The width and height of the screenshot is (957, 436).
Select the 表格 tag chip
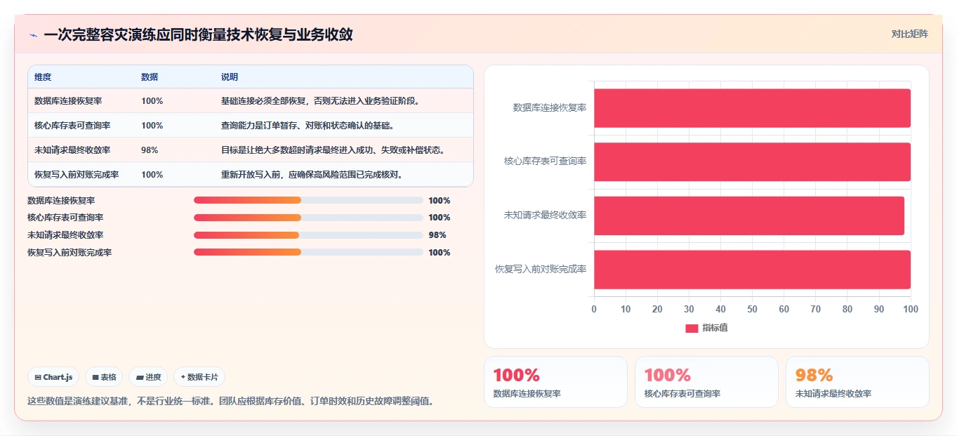tap(104, 377)
